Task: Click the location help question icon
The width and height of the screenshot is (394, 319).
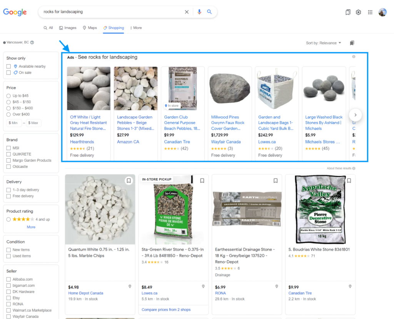Action: click(32, 42)
